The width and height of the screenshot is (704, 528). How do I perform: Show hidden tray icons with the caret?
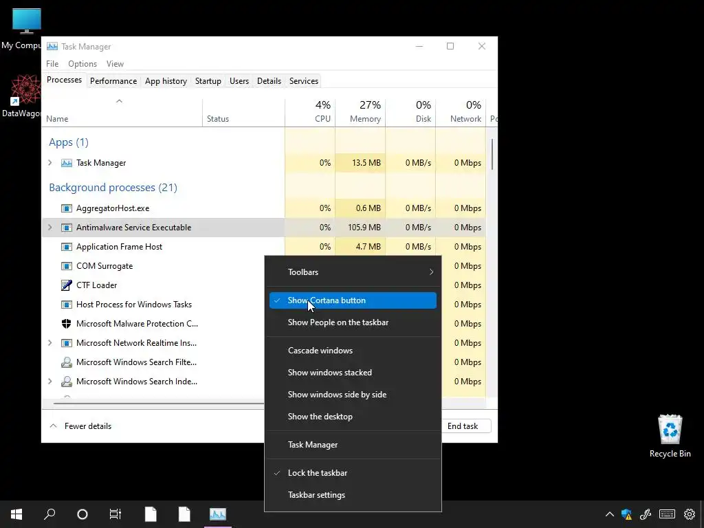tap(609, 514)
